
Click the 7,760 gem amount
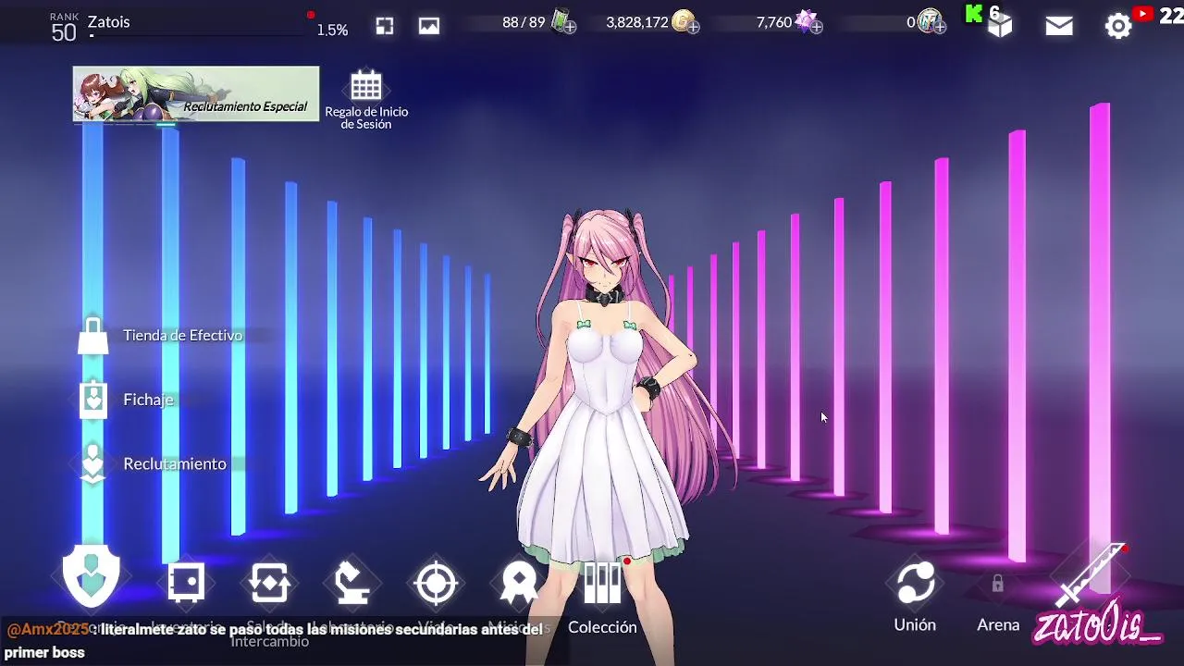[773, 22]
